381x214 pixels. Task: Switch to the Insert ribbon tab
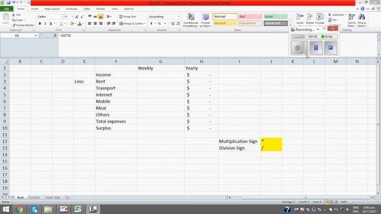(x=35, y=9)
